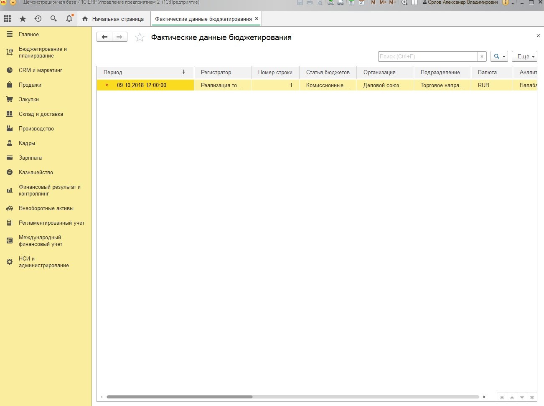Open the search magnifier dropdown button
Viewport: 544px width, 406px height.
click(x=499, y=56)
